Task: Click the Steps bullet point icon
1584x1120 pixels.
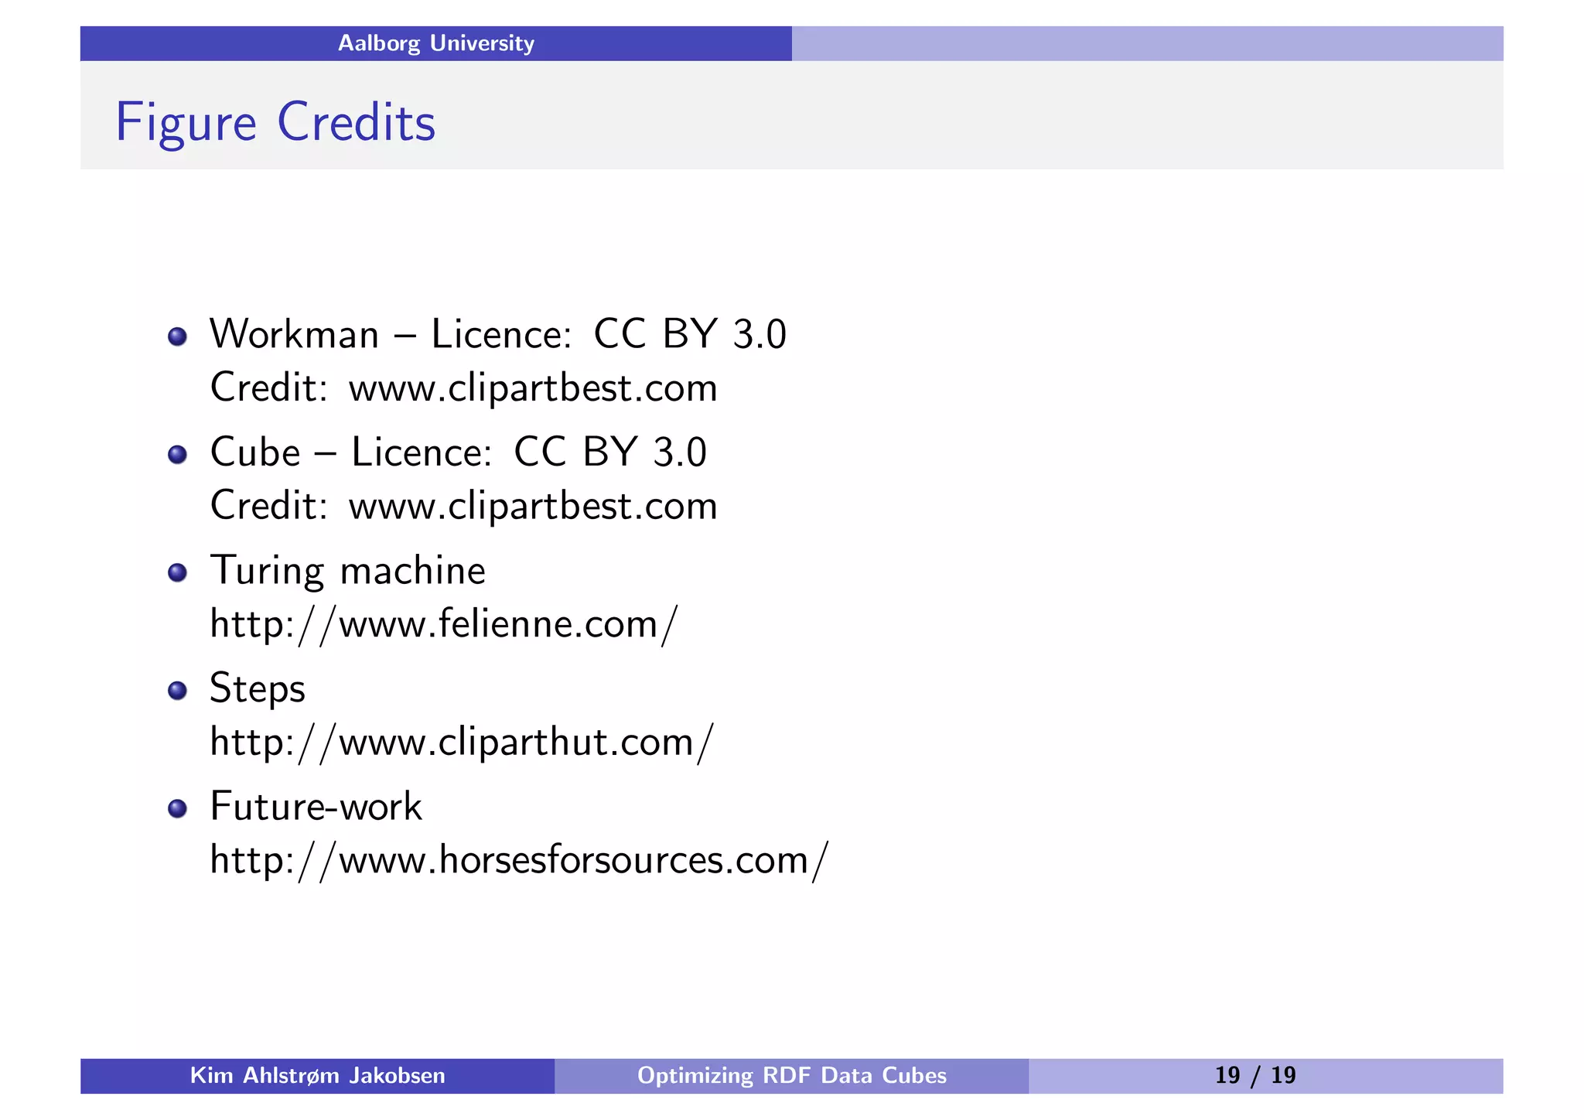Action: click(x=177, y=690)
